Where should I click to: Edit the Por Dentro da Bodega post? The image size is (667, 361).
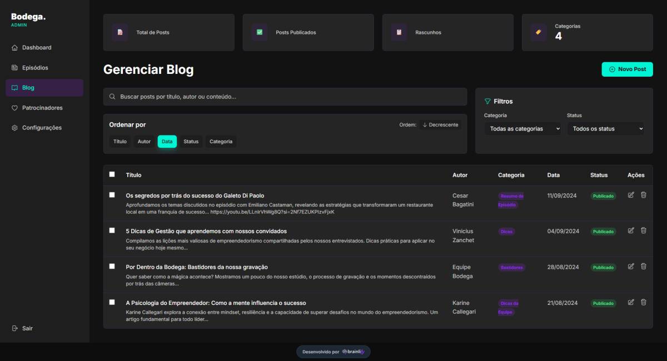pyautogui.click(x=631, y=267)
